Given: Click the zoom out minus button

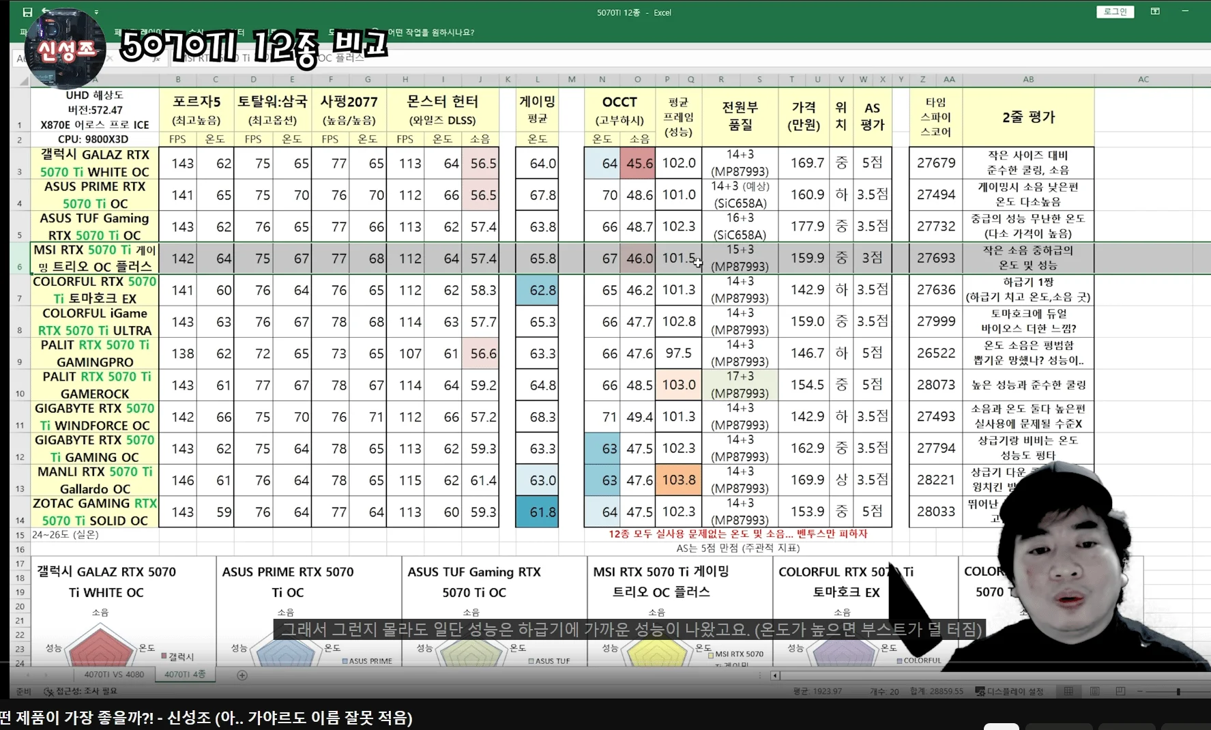Looking at the screenshot, I should coord(1140,692).
